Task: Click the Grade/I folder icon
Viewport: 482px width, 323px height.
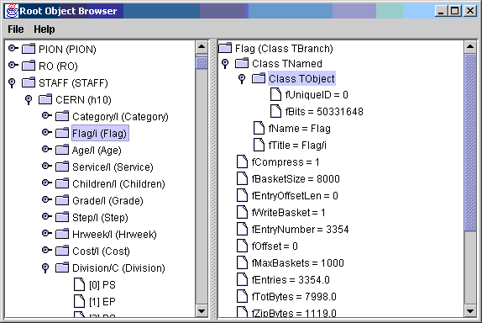Action: (x=62, y=200)
